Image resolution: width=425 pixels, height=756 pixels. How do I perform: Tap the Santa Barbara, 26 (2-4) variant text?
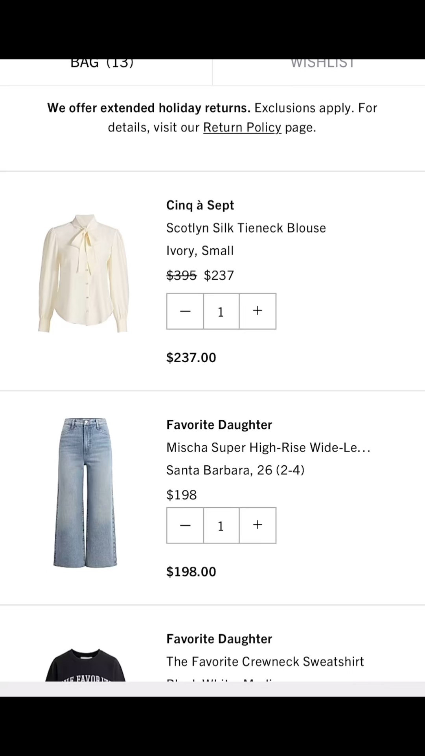pyautogui.click(x=235, y=470)
